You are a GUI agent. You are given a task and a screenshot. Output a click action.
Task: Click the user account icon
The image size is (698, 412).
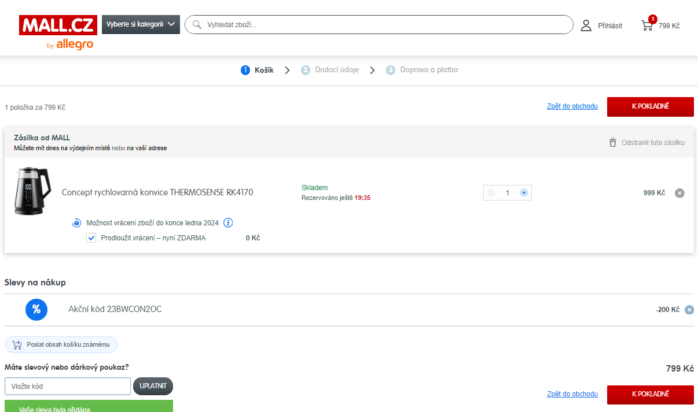pos(586,25)
